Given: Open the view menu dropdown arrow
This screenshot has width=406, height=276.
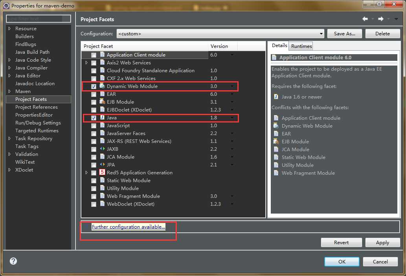Looking at the screenshot, I should 396,19.
